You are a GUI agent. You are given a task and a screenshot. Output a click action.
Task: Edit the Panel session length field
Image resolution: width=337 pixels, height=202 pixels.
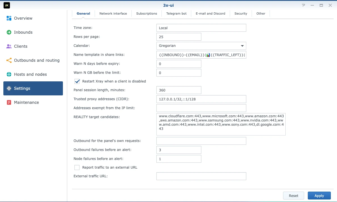point(179,90)
